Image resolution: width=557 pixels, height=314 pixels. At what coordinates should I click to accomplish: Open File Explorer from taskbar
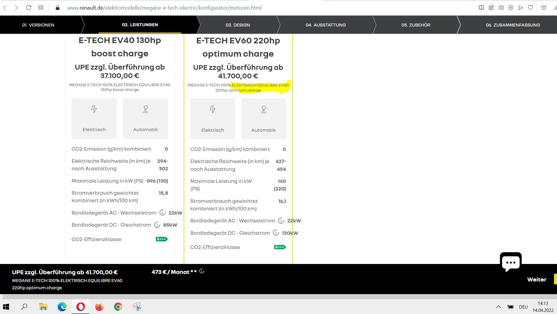point(43,307)
